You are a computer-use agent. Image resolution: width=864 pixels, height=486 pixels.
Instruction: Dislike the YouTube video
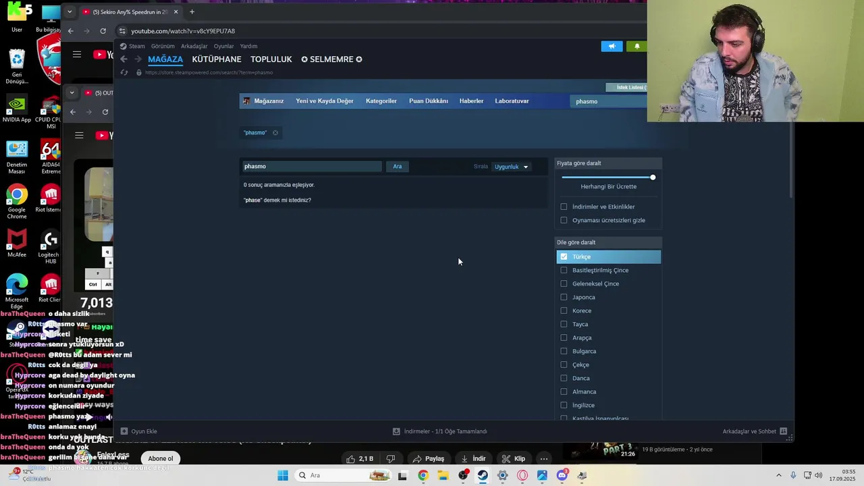point(390,459)
